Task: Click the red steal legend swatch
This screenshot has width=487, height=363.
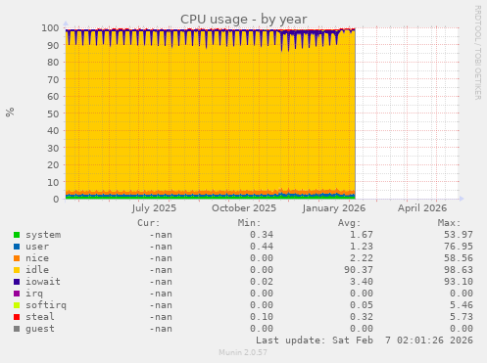Action: coord(17,317)
